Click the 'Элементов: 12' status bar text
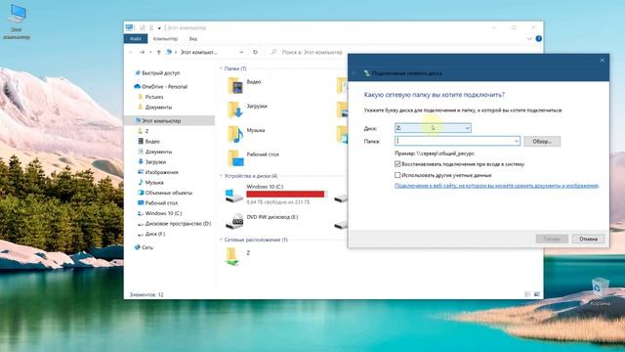This screenshot has width=625, height=352. [x=146, y=294]
